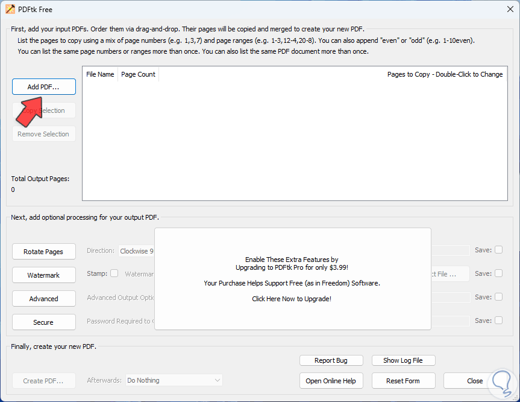The image size is (520, 402).
Task: Click the Total Output Pages value 0
Action: (x=13, y=190)
